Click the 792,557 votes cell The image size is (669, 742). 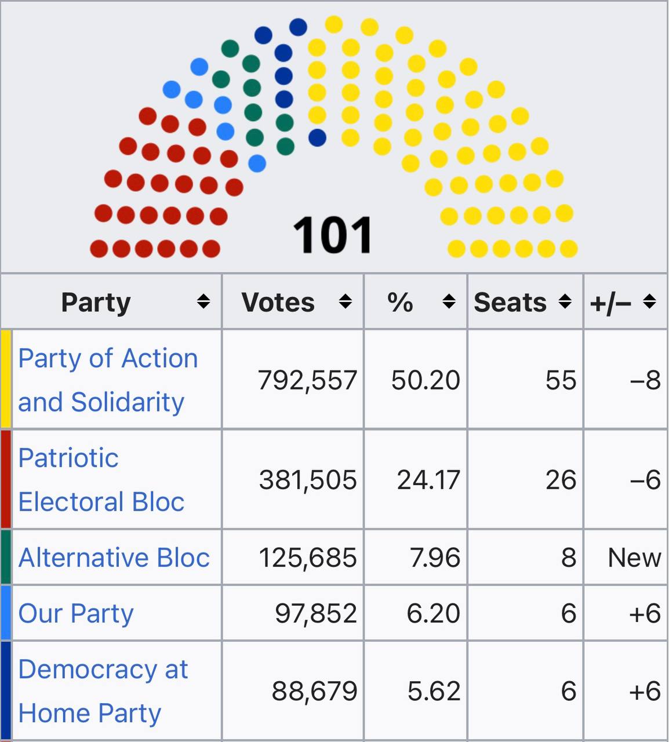307,380
